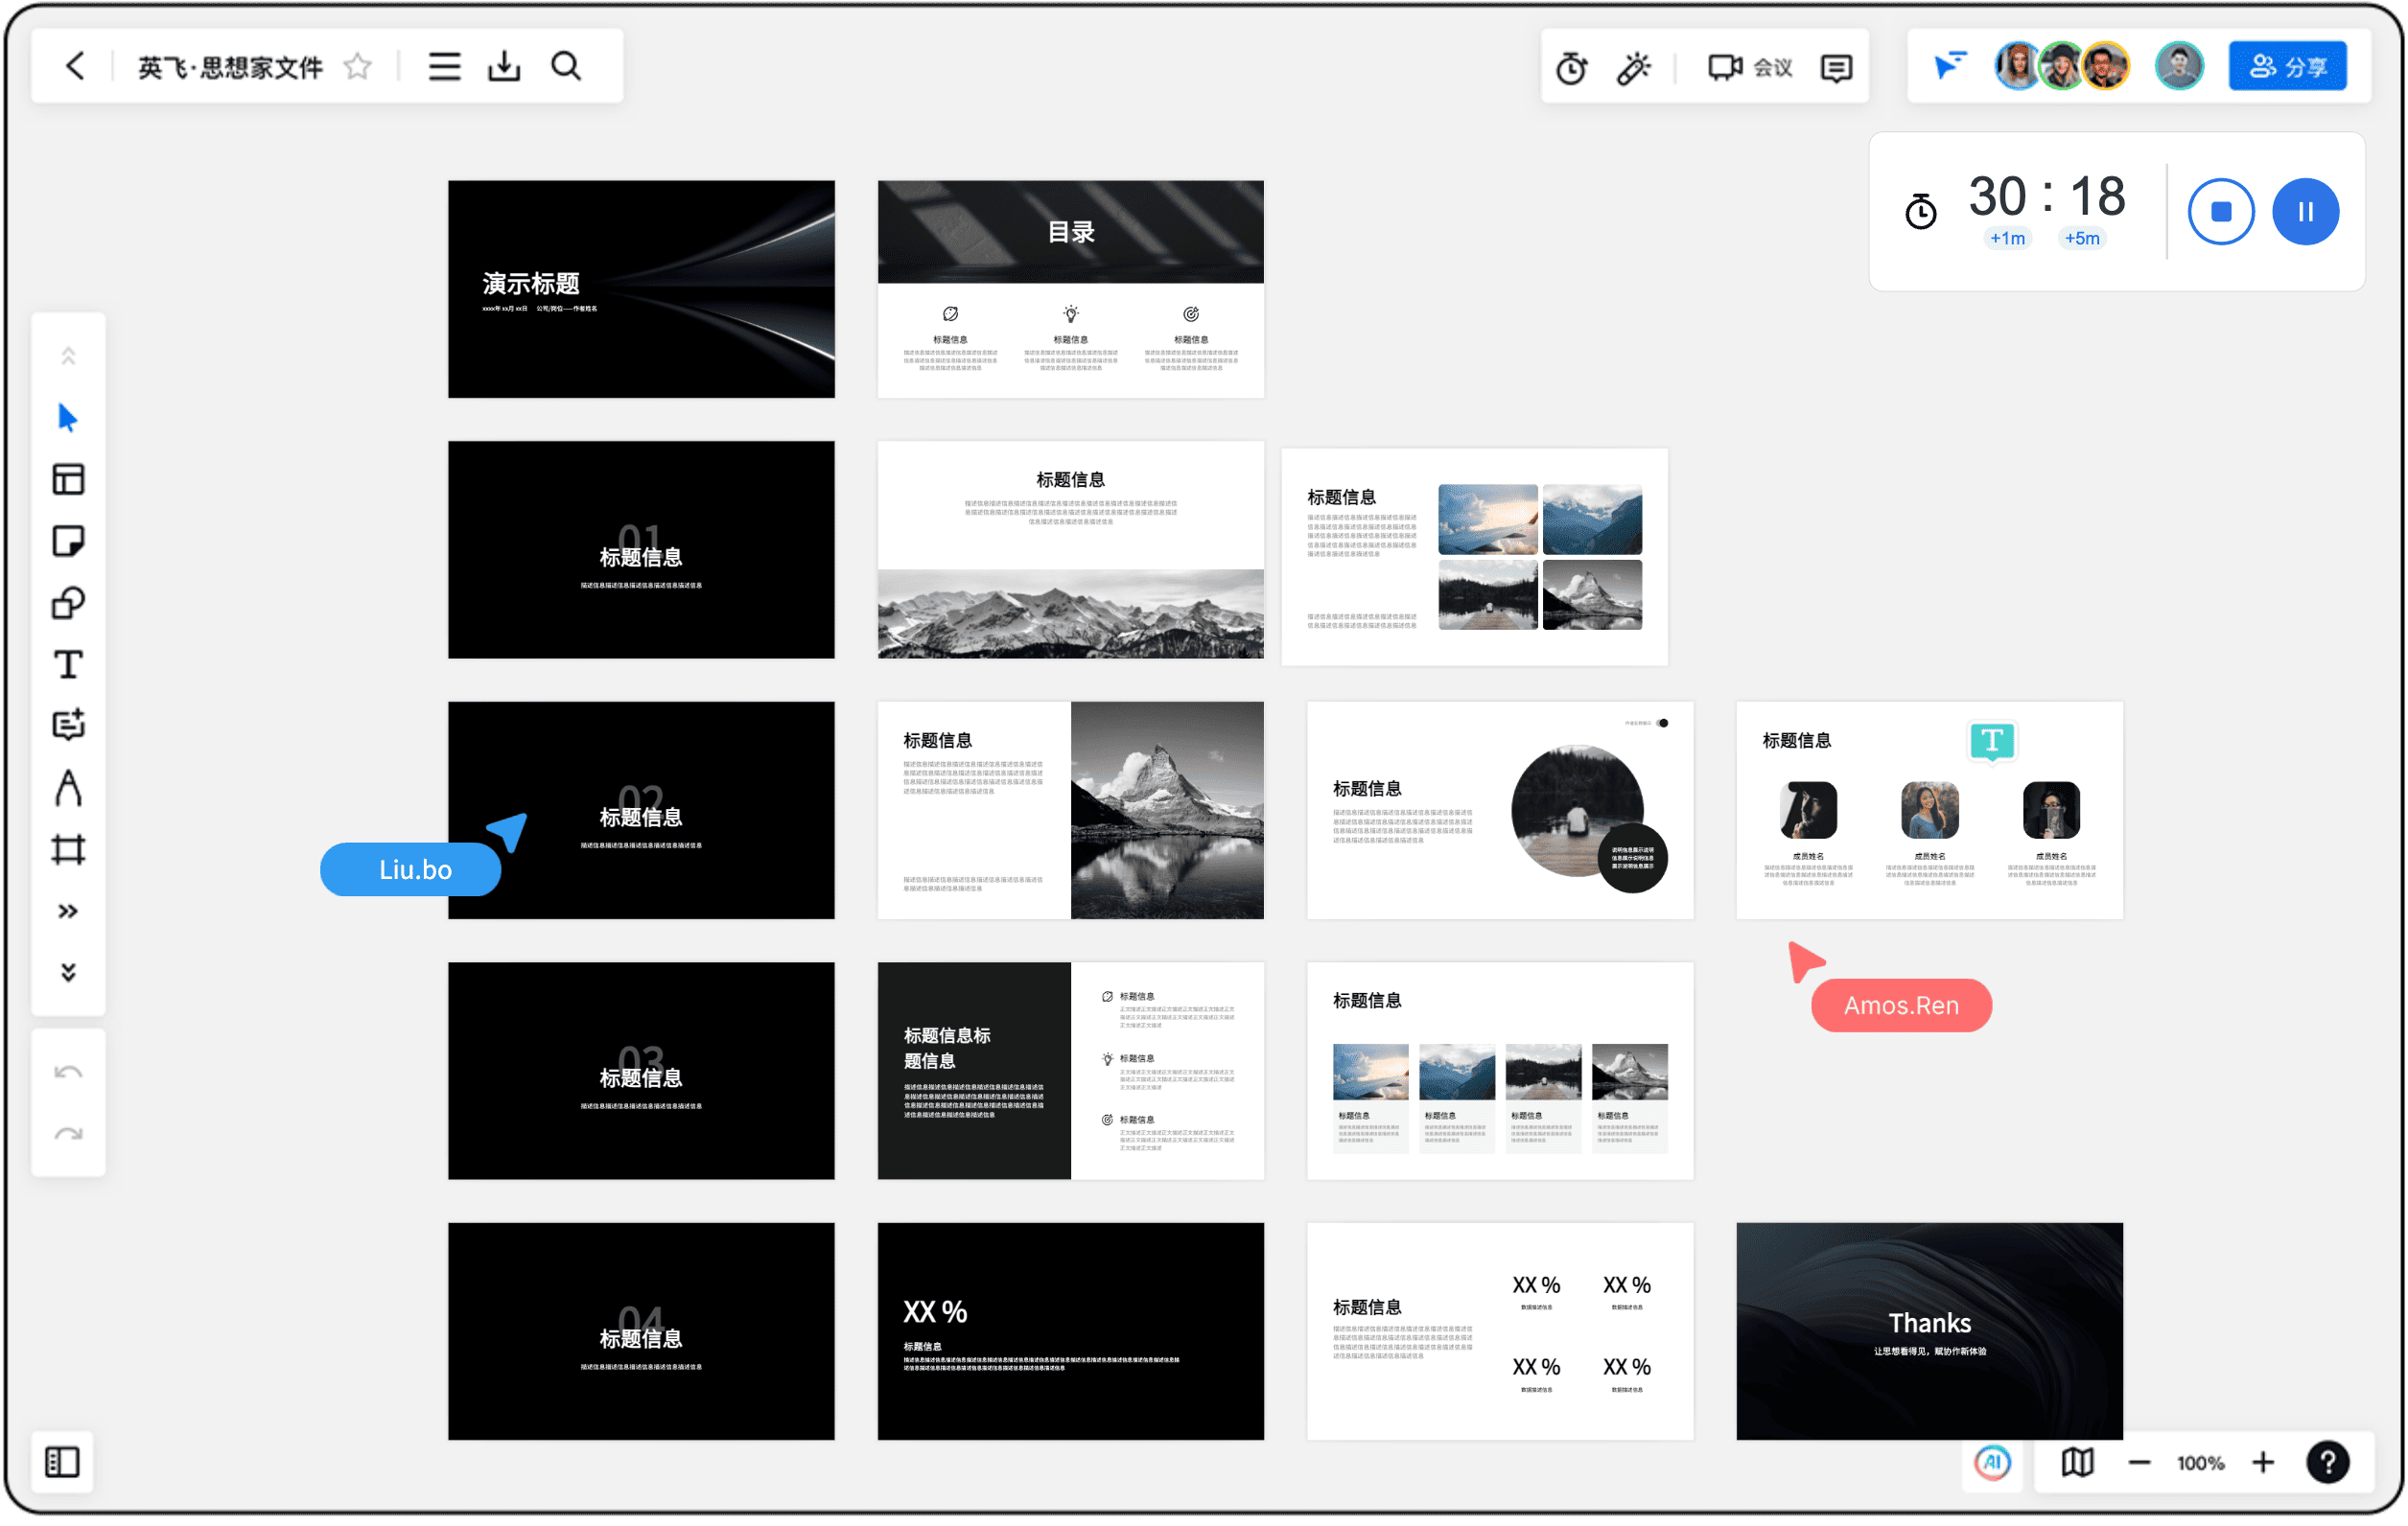Open the search icon in top bar
The height and width of the screenshot is (1526, 2408).
(566, 66)
